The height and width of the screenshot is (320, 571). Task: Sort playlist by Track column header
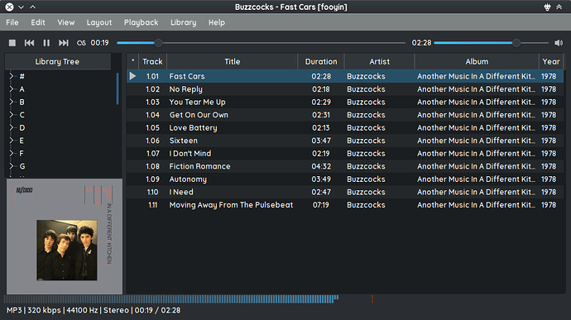[x=152, y=61]
